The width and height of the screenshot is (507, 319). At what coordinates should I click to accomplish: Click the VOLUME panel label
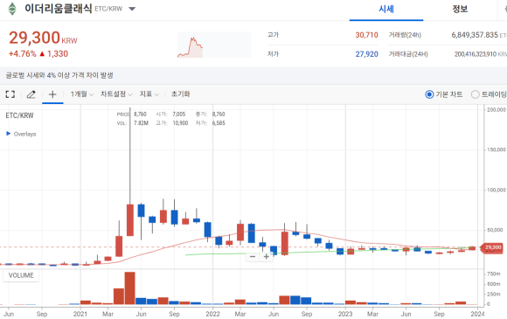[x=21, y=275]
